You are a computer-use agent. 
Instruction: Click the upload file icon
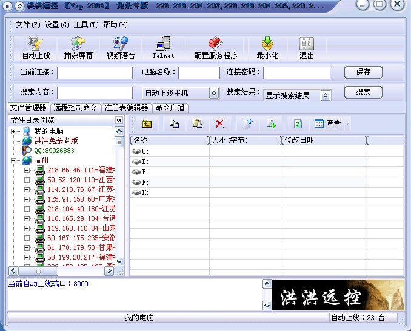pos(248,123)
